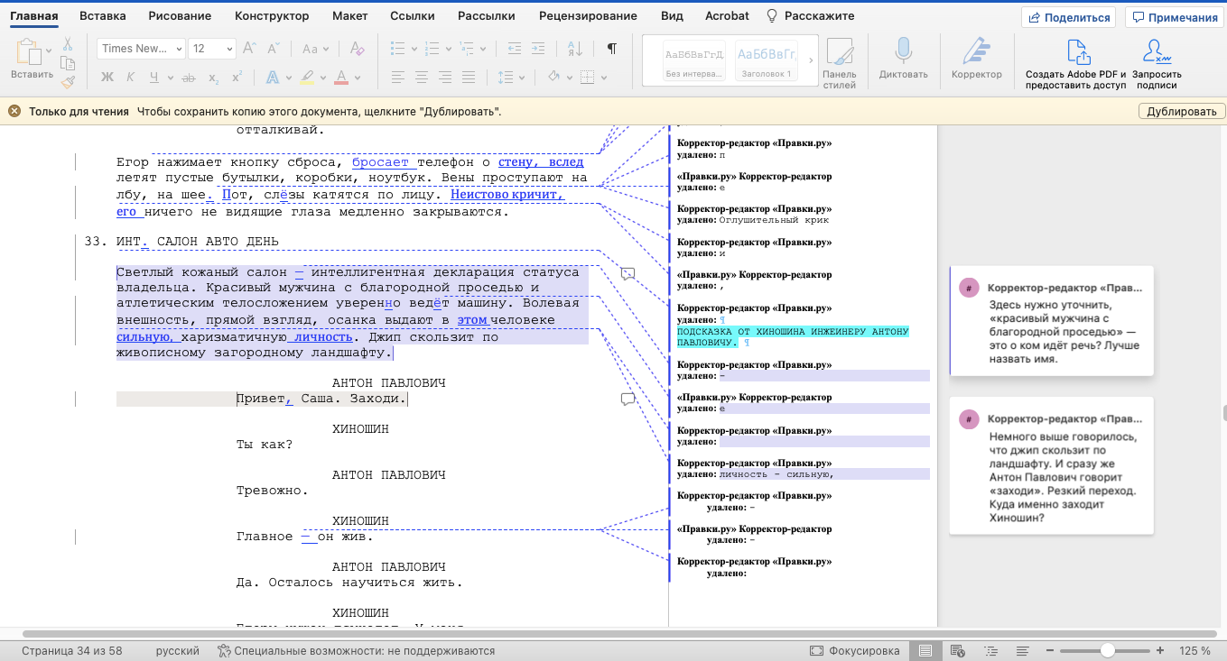This screenshot has width=1227, height=661.
Task: Click the Примечания (Comments) button
Action: coord(1175,17)
